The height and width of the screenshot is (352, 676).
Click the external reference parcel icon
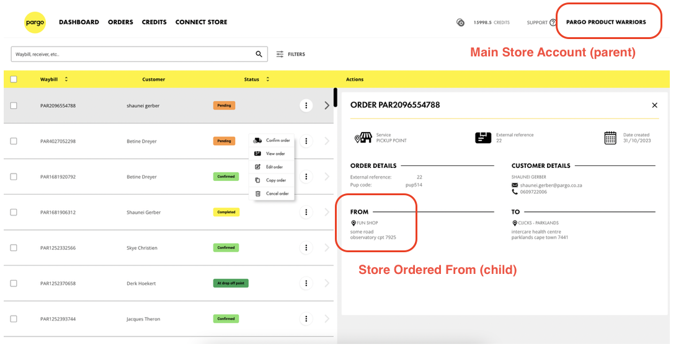point(483,138)
